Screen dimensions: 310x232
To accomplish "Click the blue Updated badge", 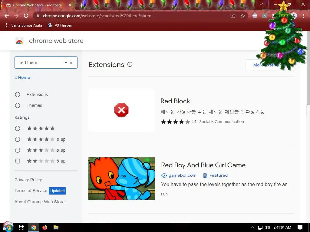I will point(57,191).
